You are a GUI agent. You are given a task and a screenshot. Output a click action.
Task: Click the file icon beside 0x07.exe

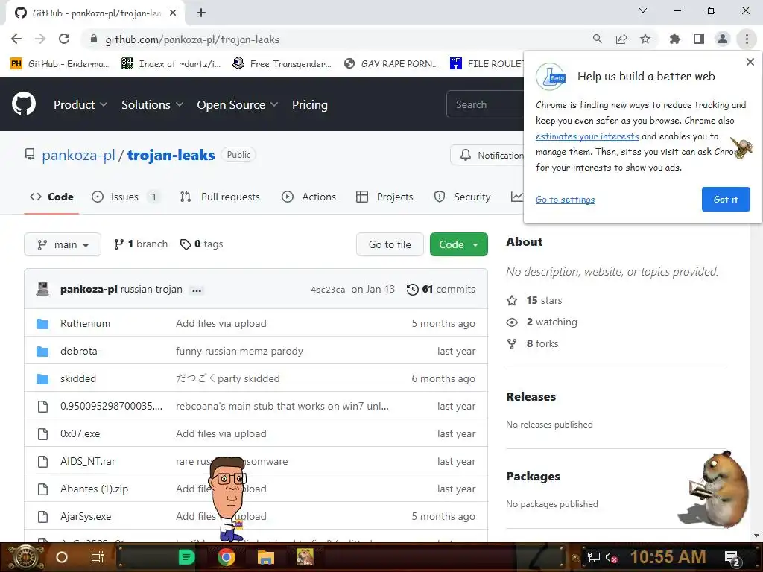(x=42, y=434)
